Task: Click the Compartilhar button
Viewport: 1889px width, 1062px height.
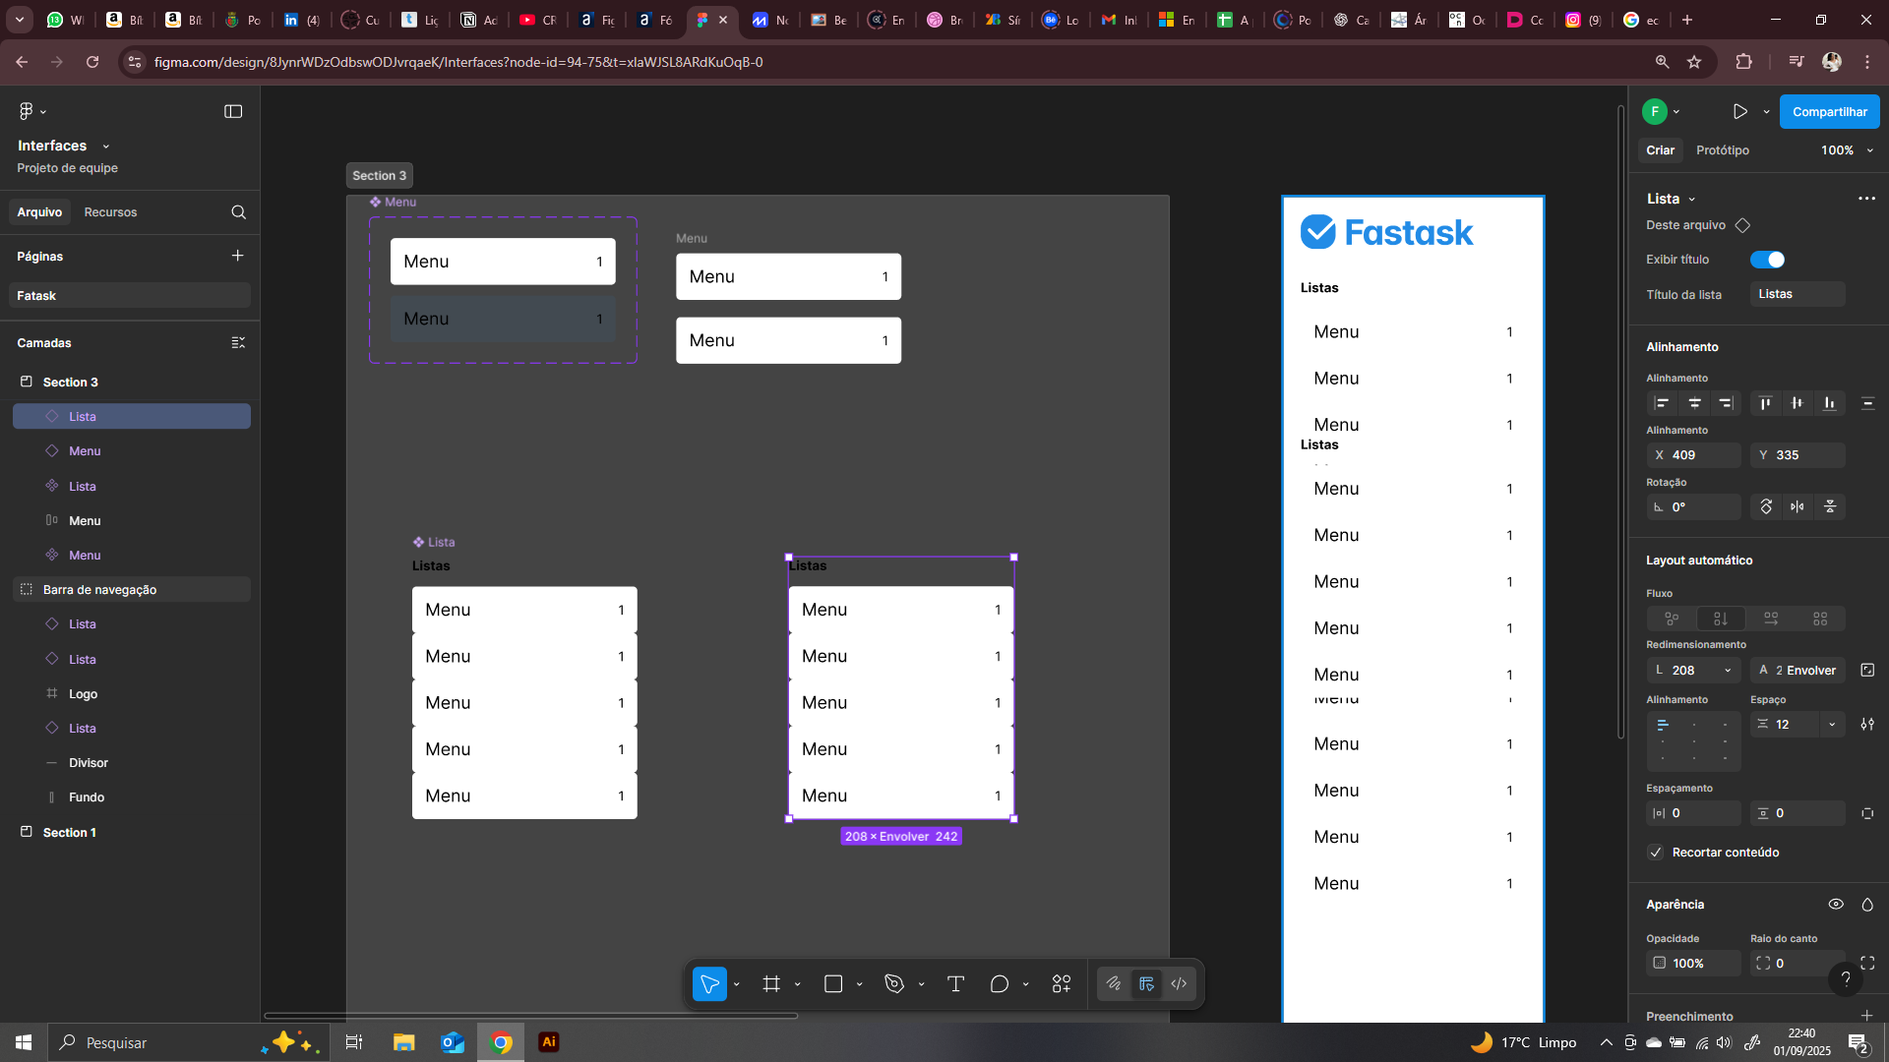Action: coord(1830,112)
